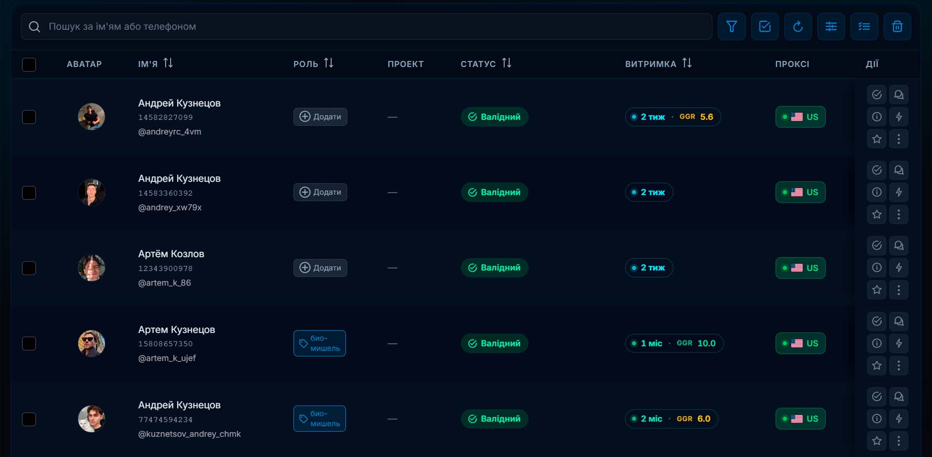Screen dimensions: 932x457
Task: Click lightning bolt for @kuznetsov_andrey_chmk row
Action: point(898,419)
